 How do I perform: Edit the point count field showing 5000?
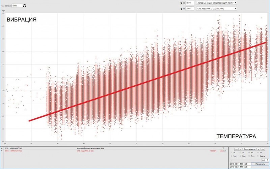tap(17, 6)
